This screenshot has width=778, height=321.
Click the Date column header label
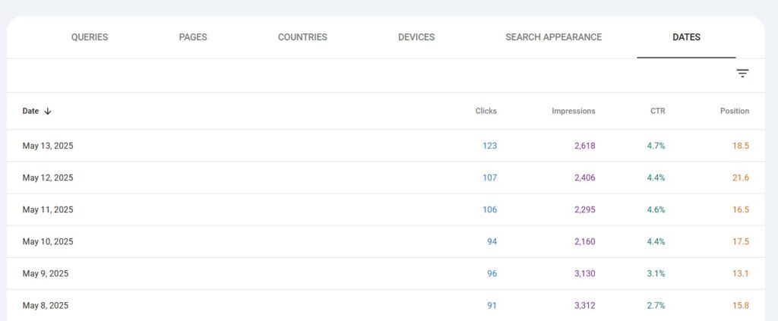[x=30, y=111]
